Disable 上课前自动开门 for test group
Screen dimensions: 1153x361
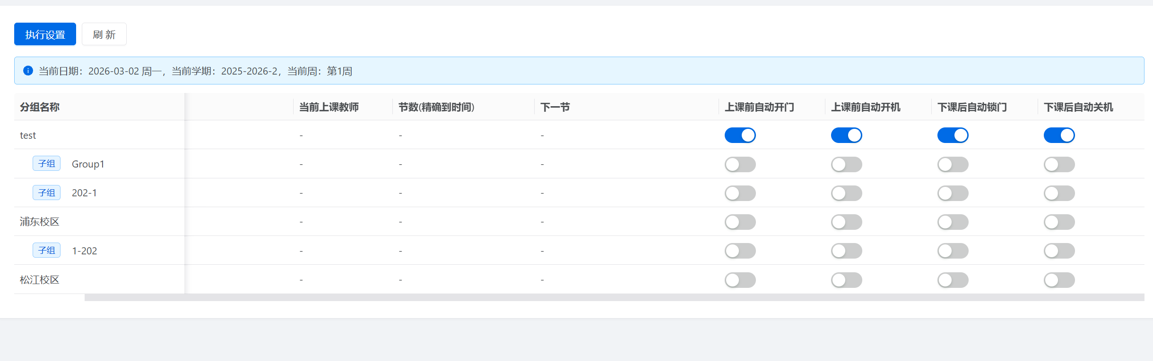coord(740,135)
